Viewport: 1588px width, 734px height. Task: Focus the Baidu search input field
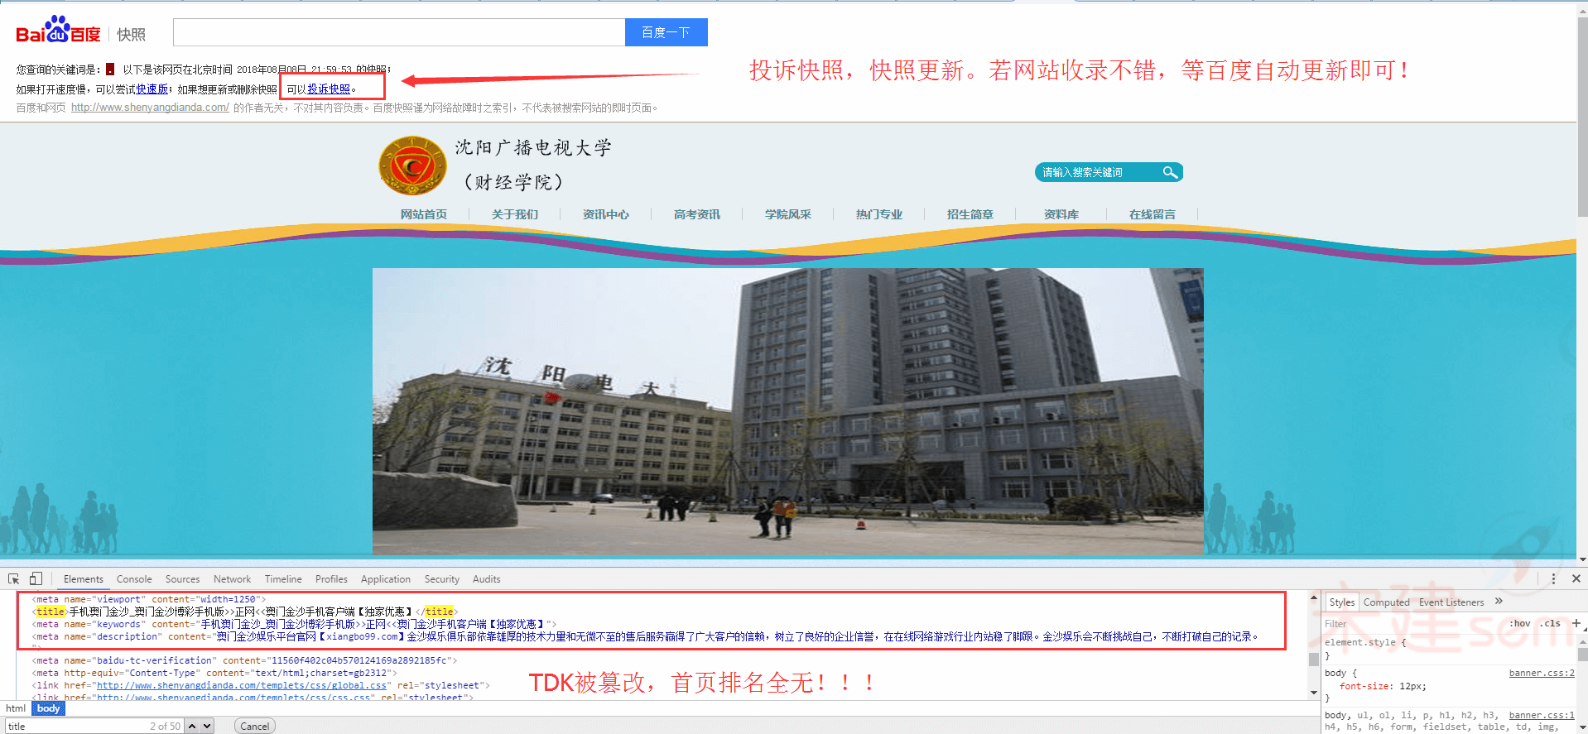[x=399, y=32]
